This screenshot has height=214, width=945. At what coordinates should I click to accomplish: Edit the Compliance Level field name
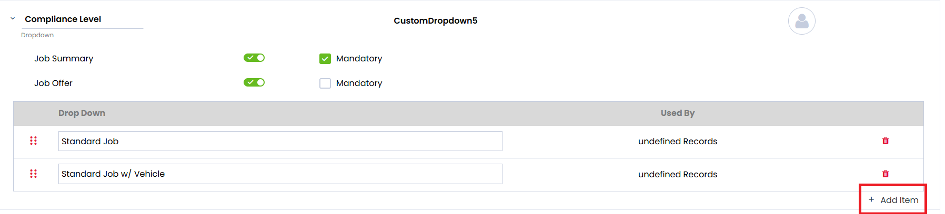tap(83, 19)
